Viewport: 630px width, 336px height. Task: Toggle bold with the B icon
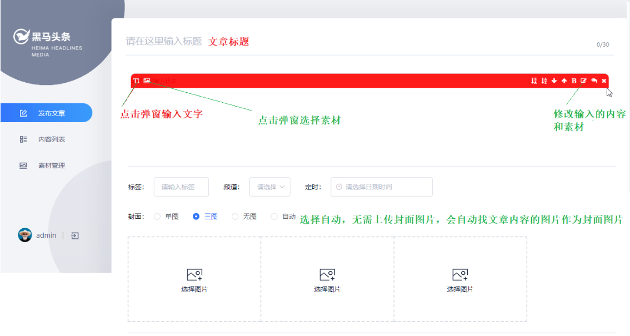574,81
